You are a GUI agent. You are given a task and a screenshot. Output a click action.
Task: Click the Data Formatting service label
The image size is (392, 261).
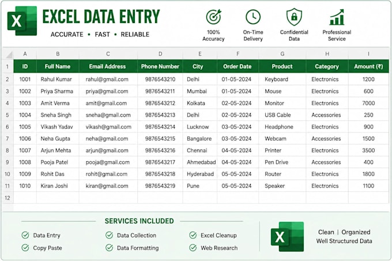[x=138, y=248]
